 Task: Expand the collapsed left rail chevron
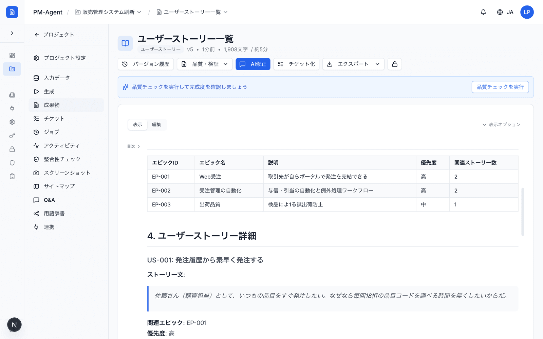12,33
